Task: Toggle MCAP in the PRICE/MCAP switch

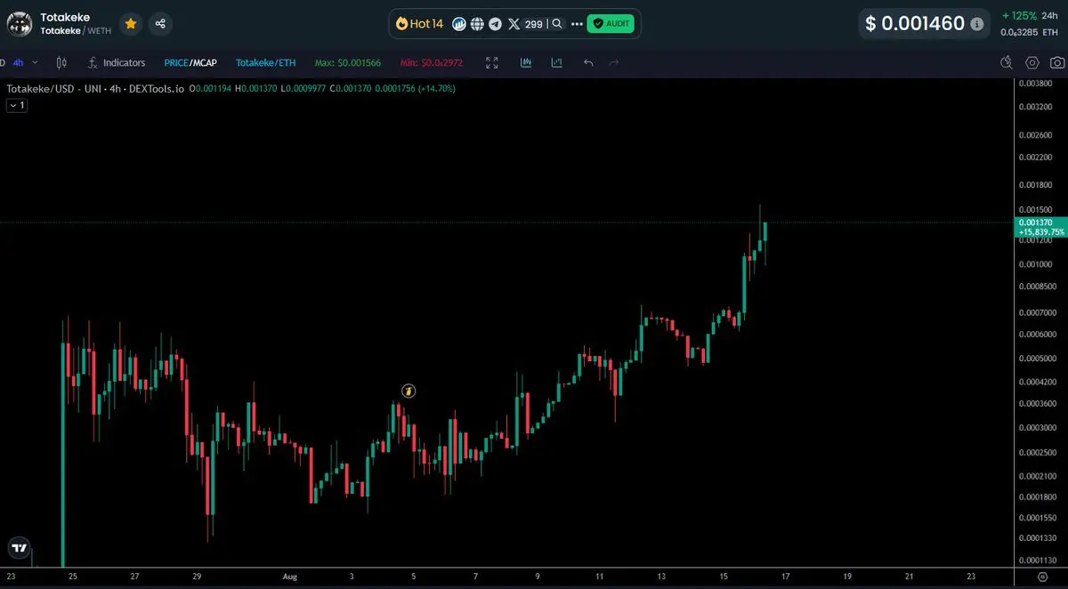Action: click(x=206, y=63)
